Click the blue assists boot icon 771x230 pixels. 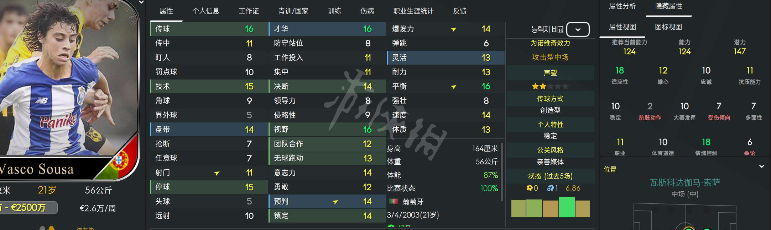pos(550,188)
